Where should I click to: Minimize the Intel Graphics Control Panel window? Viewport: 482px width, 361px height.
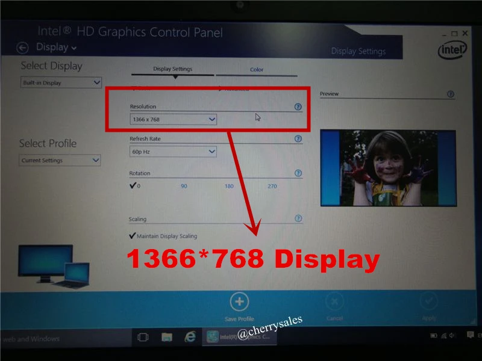(x=444, y=35)
